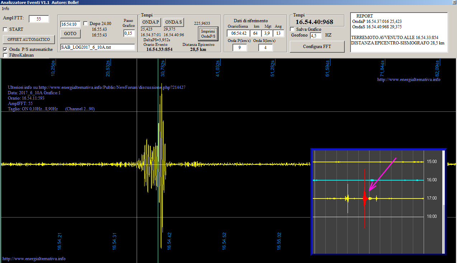Viewport: 457px width, 263px height.
Task: Click the ONDA P button
Action: tap(151, 23)
